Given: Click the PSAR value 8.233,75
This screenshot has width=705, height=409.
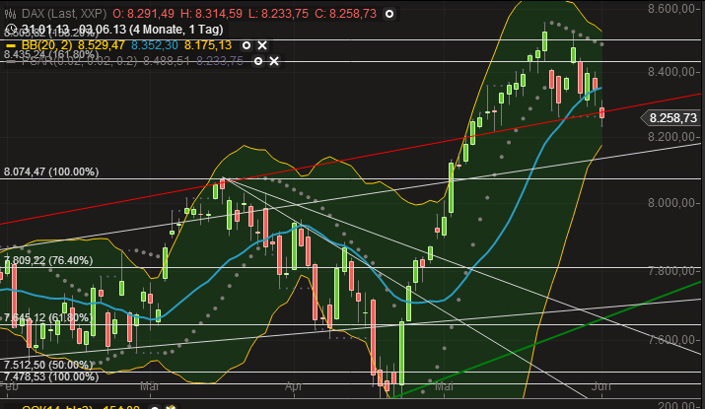Looking at the screenshot, I should point(220,61).
